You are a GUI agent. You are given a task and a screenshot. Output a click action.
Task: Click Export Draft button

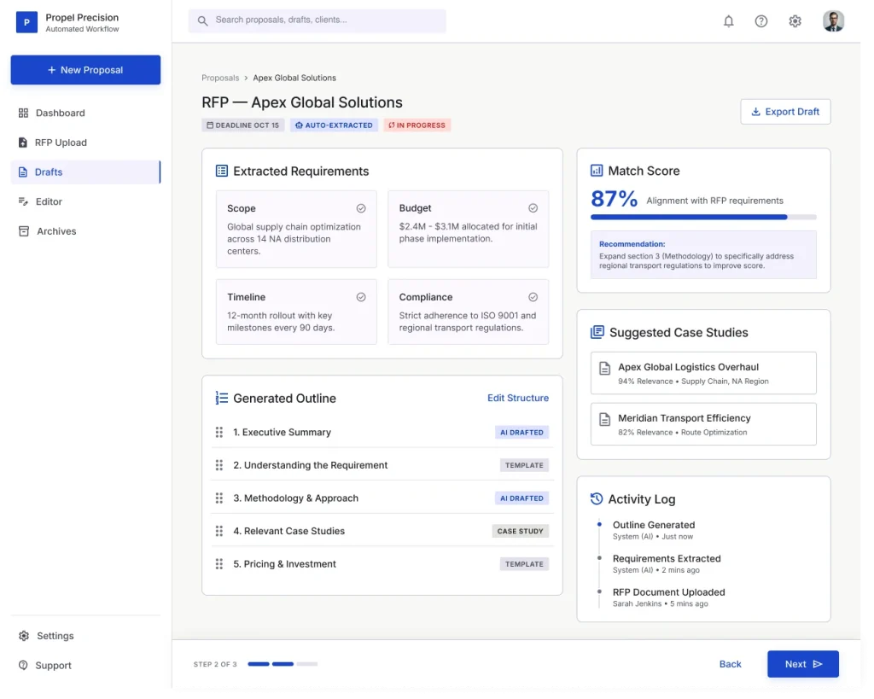785,112
